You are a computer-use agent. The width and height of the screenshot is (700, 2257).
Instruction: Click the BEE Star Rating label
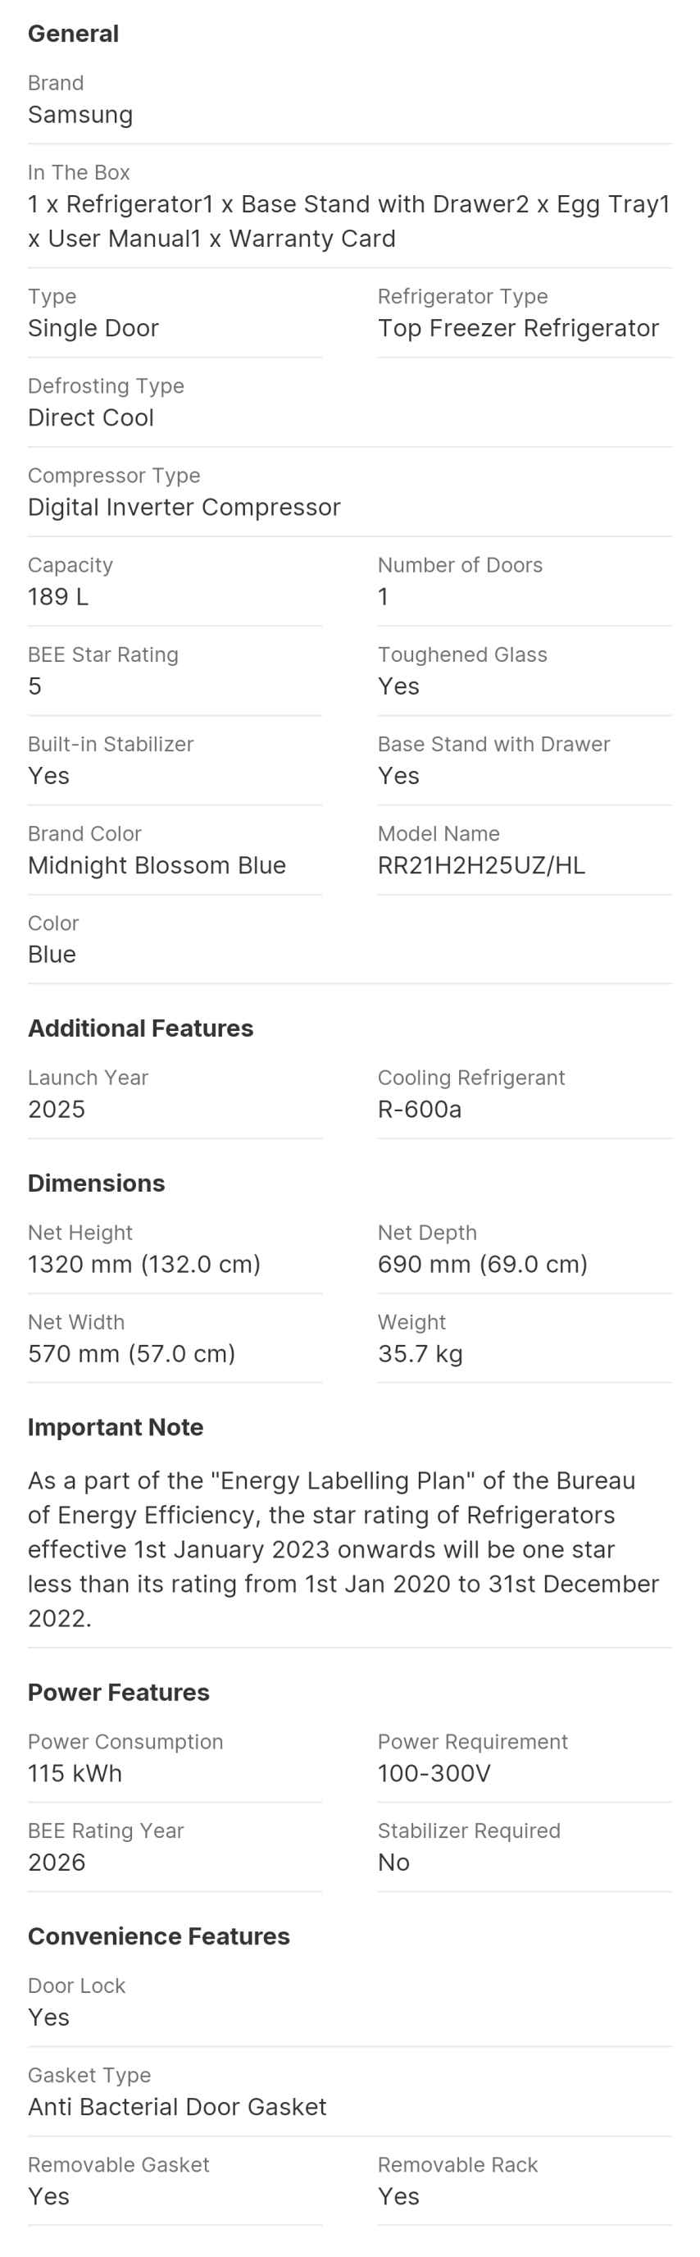click(x=103, y=654)
